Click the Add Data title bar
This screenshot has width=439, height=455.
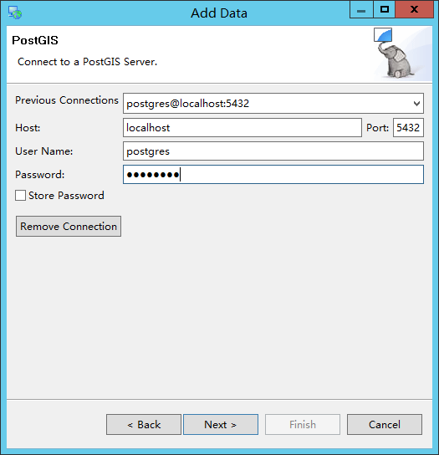[219, 13]
